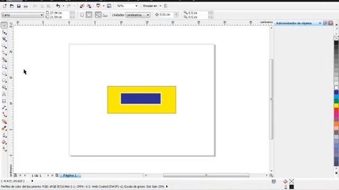This screenshot has width=339, height=190.
Task: Toggle the Current Page layout button
Action: [105, 15]
